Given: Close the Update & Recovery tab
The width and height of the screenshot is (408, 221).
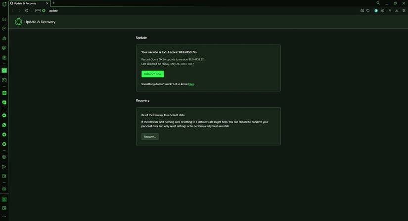Looking at the screenshot, I should 47,3.
